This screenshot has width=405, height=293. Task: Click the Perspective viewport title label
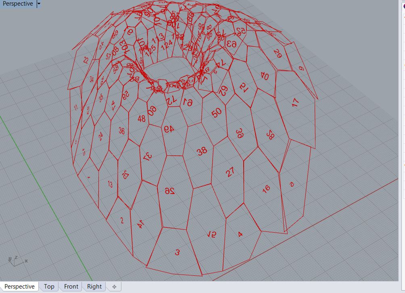(18, 4)
